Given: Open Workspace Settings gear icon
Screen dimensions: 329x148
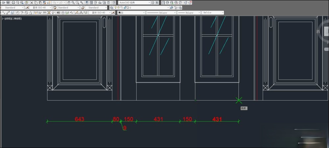Looking at the screenshot, I should click(153, 3).
